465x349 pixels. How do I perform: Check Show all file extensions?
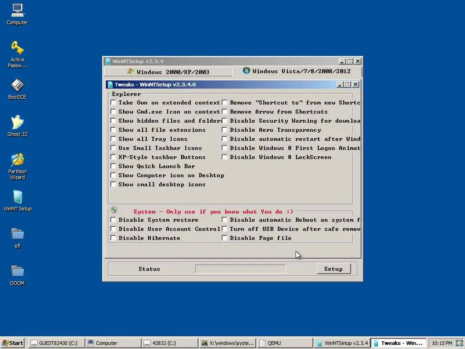click(113, 130)
